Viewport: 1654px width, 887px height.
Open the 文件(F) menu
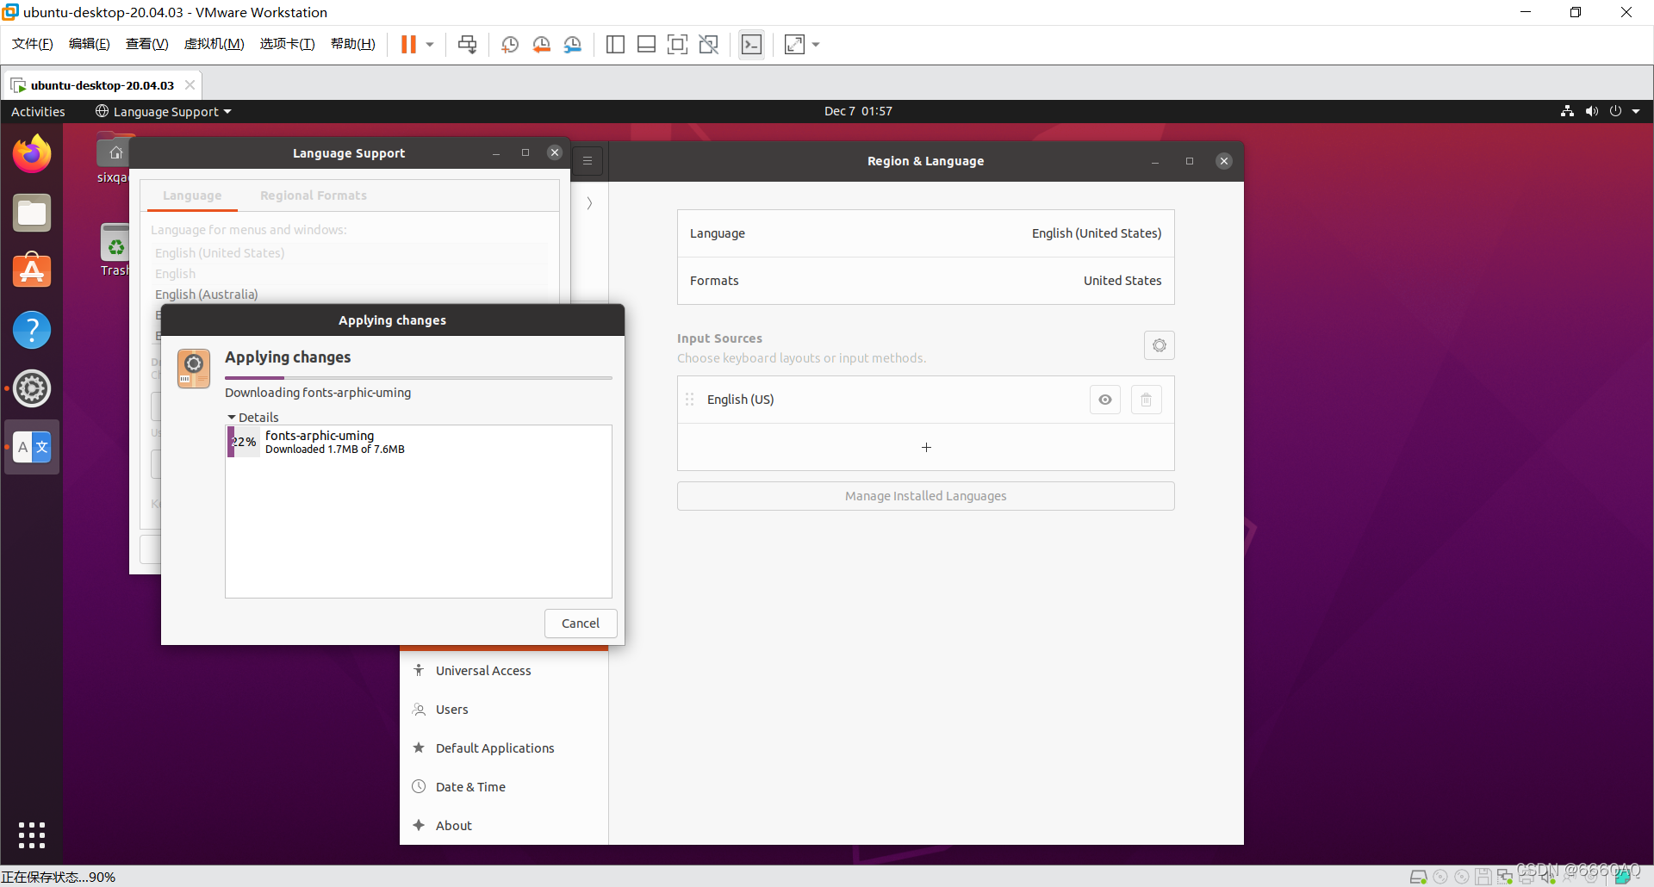tap(33, 44)
